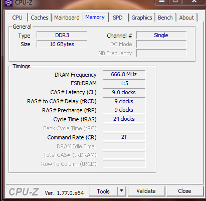Viewport: 206px width, 201px height.
Task: Open the Caches tab
Action: click(x=40, y=18)
